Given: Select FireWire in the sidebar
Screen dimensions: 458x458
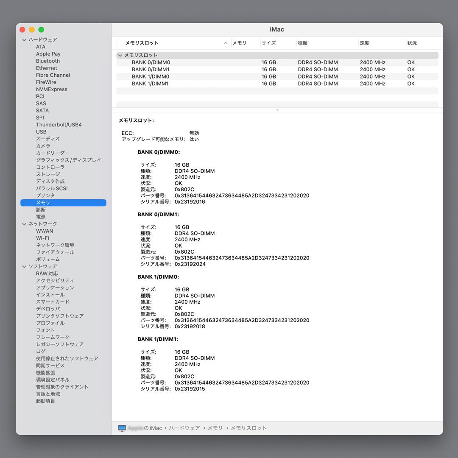Looking at the screenshot, I should 46,82.
